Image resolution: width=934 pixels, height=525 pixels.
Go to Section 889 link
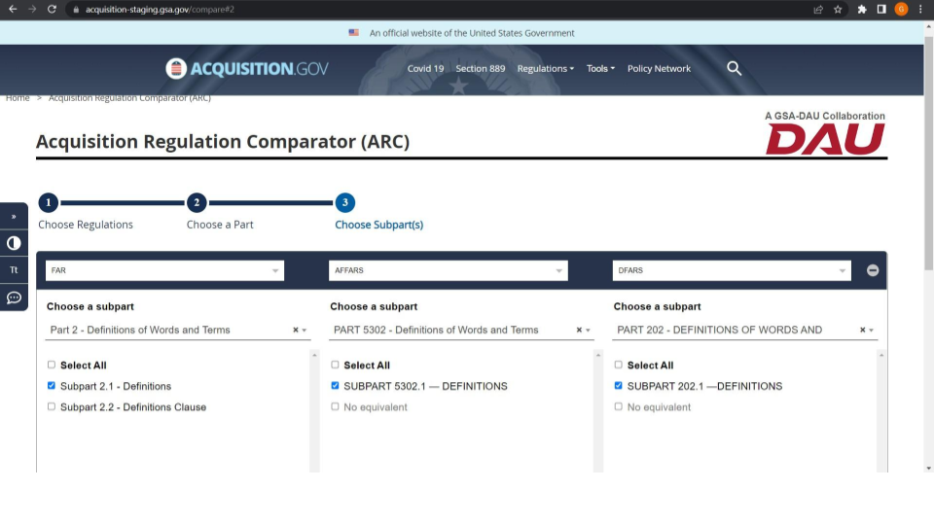(x=480, y=69)
